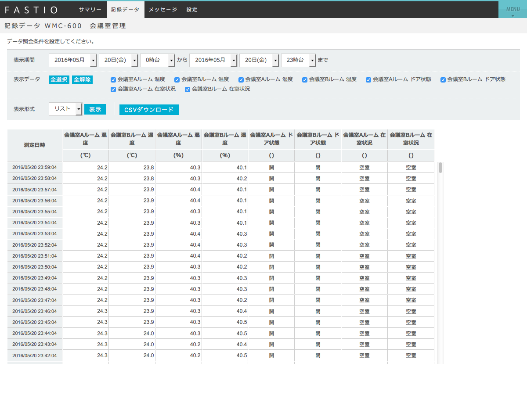527x395 pixels.
Task: Uncheck 会議室Aルーム 温度 checkbox
Action: 113,80
